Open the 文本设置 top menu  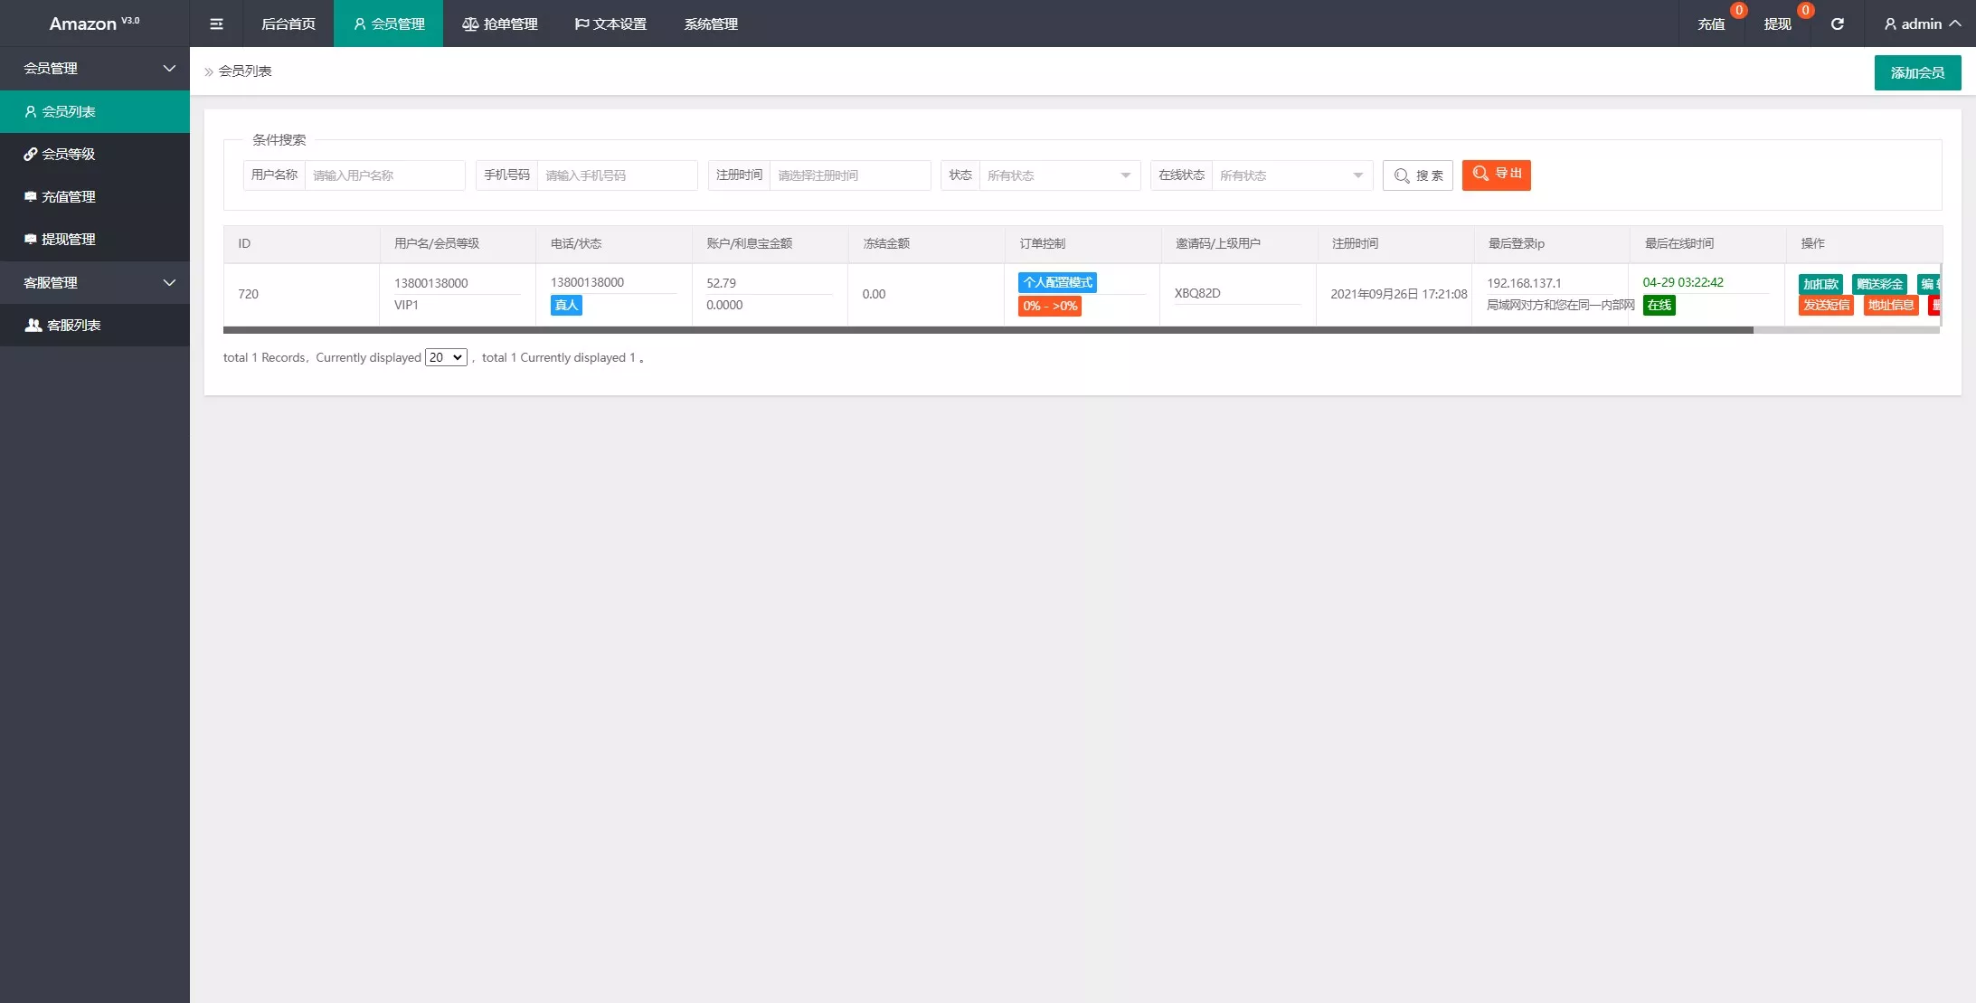tap(610, 24)
